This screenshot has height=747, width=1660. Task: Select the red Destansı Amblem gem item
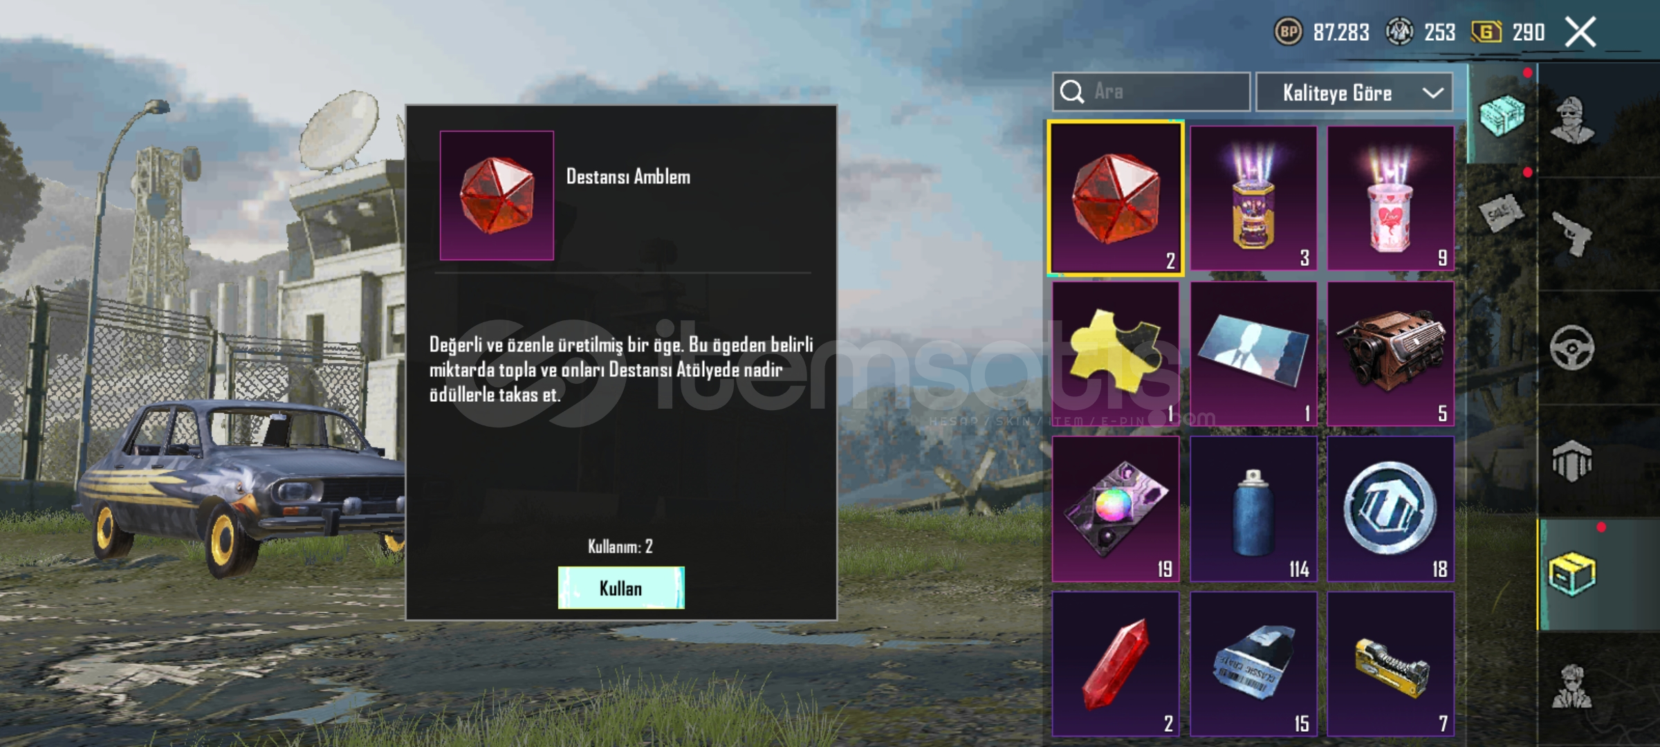coord(1116,199)
